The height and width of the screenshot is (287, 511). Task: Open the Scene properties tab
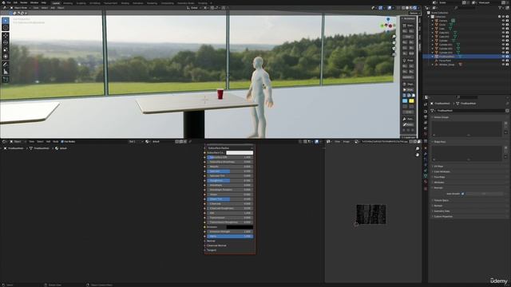(426, 128)
